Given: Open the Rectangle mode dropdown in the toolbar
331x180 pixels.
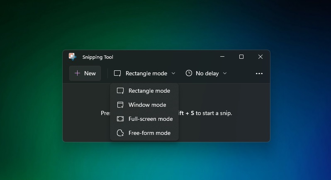Looking at the screenshot, I should click(146, 73).
